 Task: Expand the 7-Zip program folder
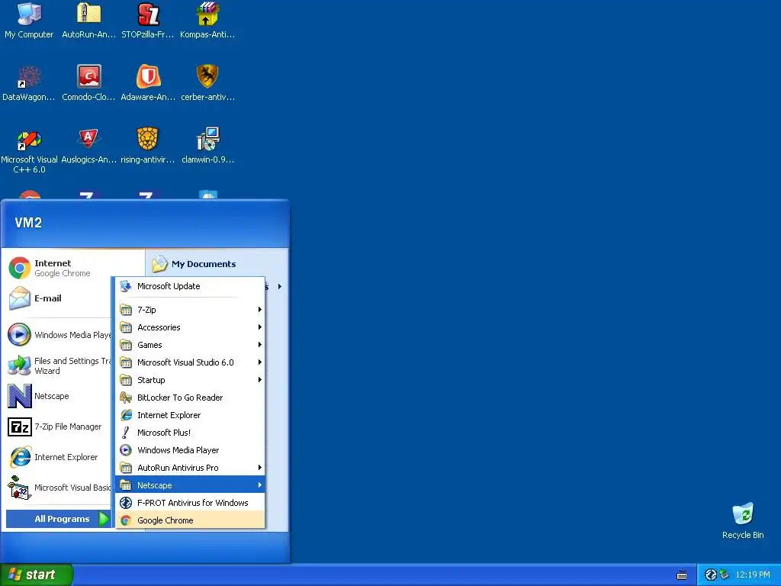pyautogui.click(x=190, y=310)
